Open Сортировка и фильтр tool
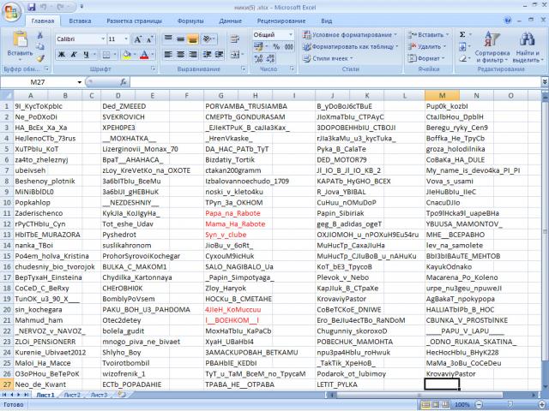Viewport: 549px width, 411px height. pos(487,48)
